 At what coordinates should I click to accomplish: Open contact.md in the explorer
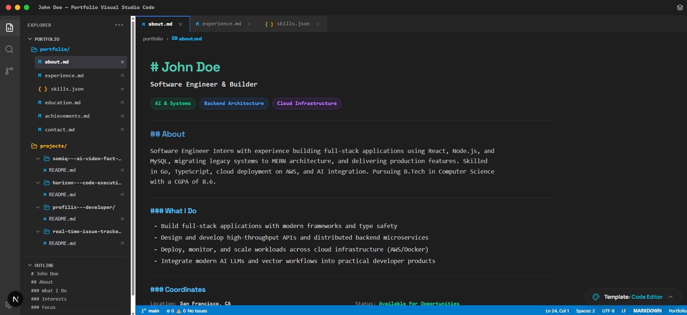point(81,130)
